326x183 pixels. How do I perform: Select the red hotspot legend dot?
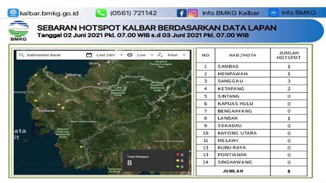(x=177, y=155)
